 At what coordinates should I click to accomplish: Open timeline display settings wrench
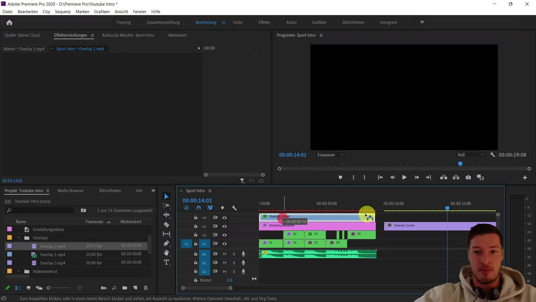coord(234,208)
